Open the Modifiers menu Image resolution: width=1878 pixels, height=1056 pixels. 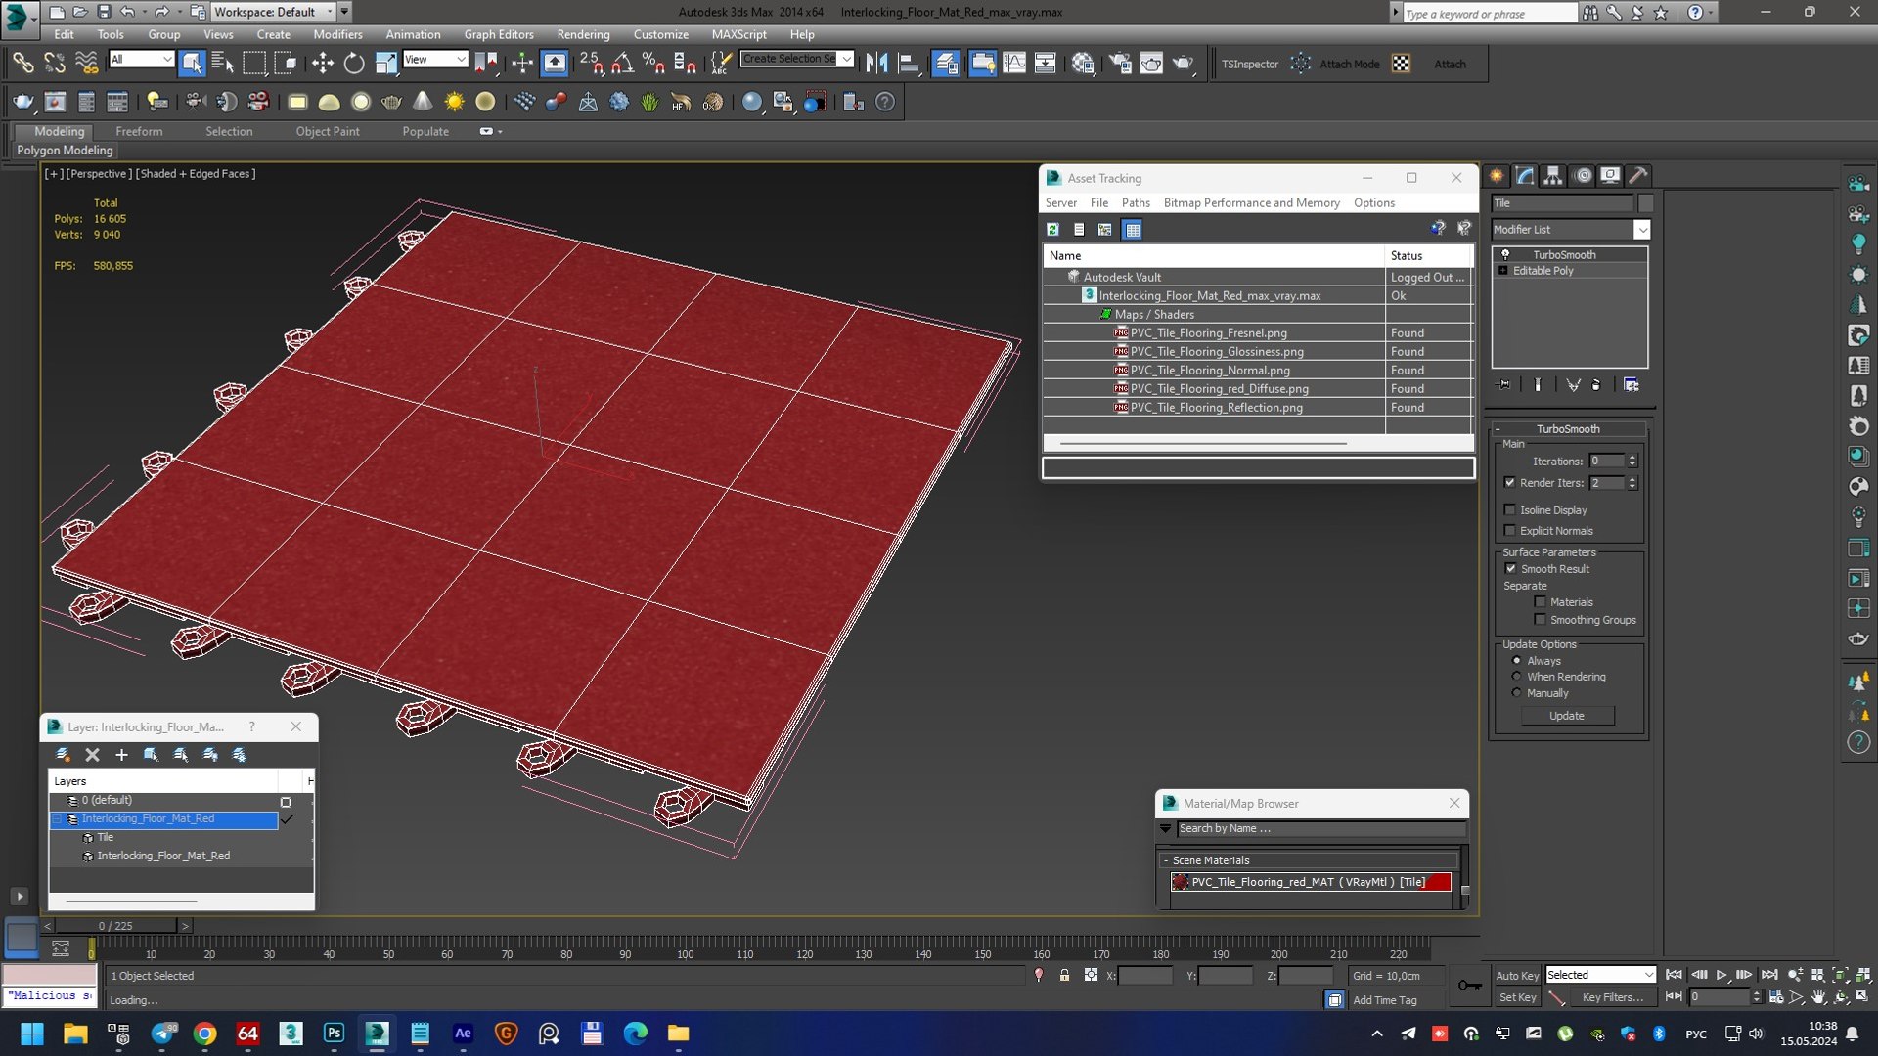(x=337, y=34)
